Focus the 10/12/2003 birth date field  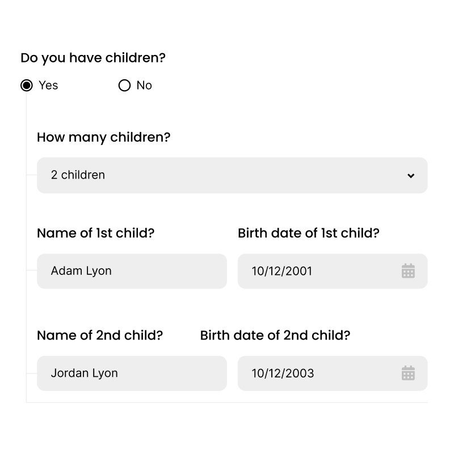point(333,373)
